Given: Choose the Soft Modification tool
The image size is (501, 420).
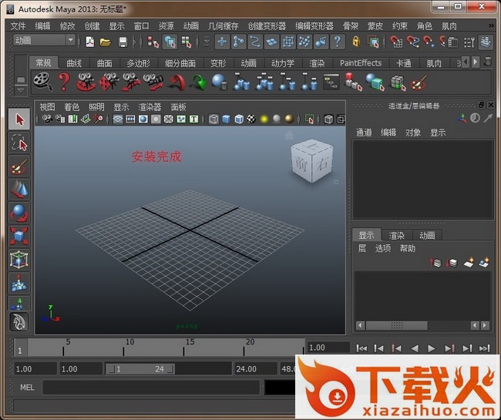Looking at the screenshot, I should [x=19, y=283].
